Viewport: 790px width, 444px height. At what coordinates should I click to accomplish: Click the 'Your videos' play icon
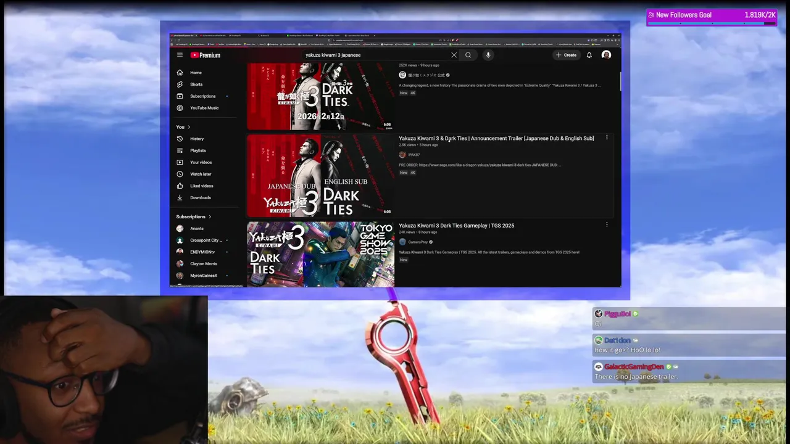point(180,162)
